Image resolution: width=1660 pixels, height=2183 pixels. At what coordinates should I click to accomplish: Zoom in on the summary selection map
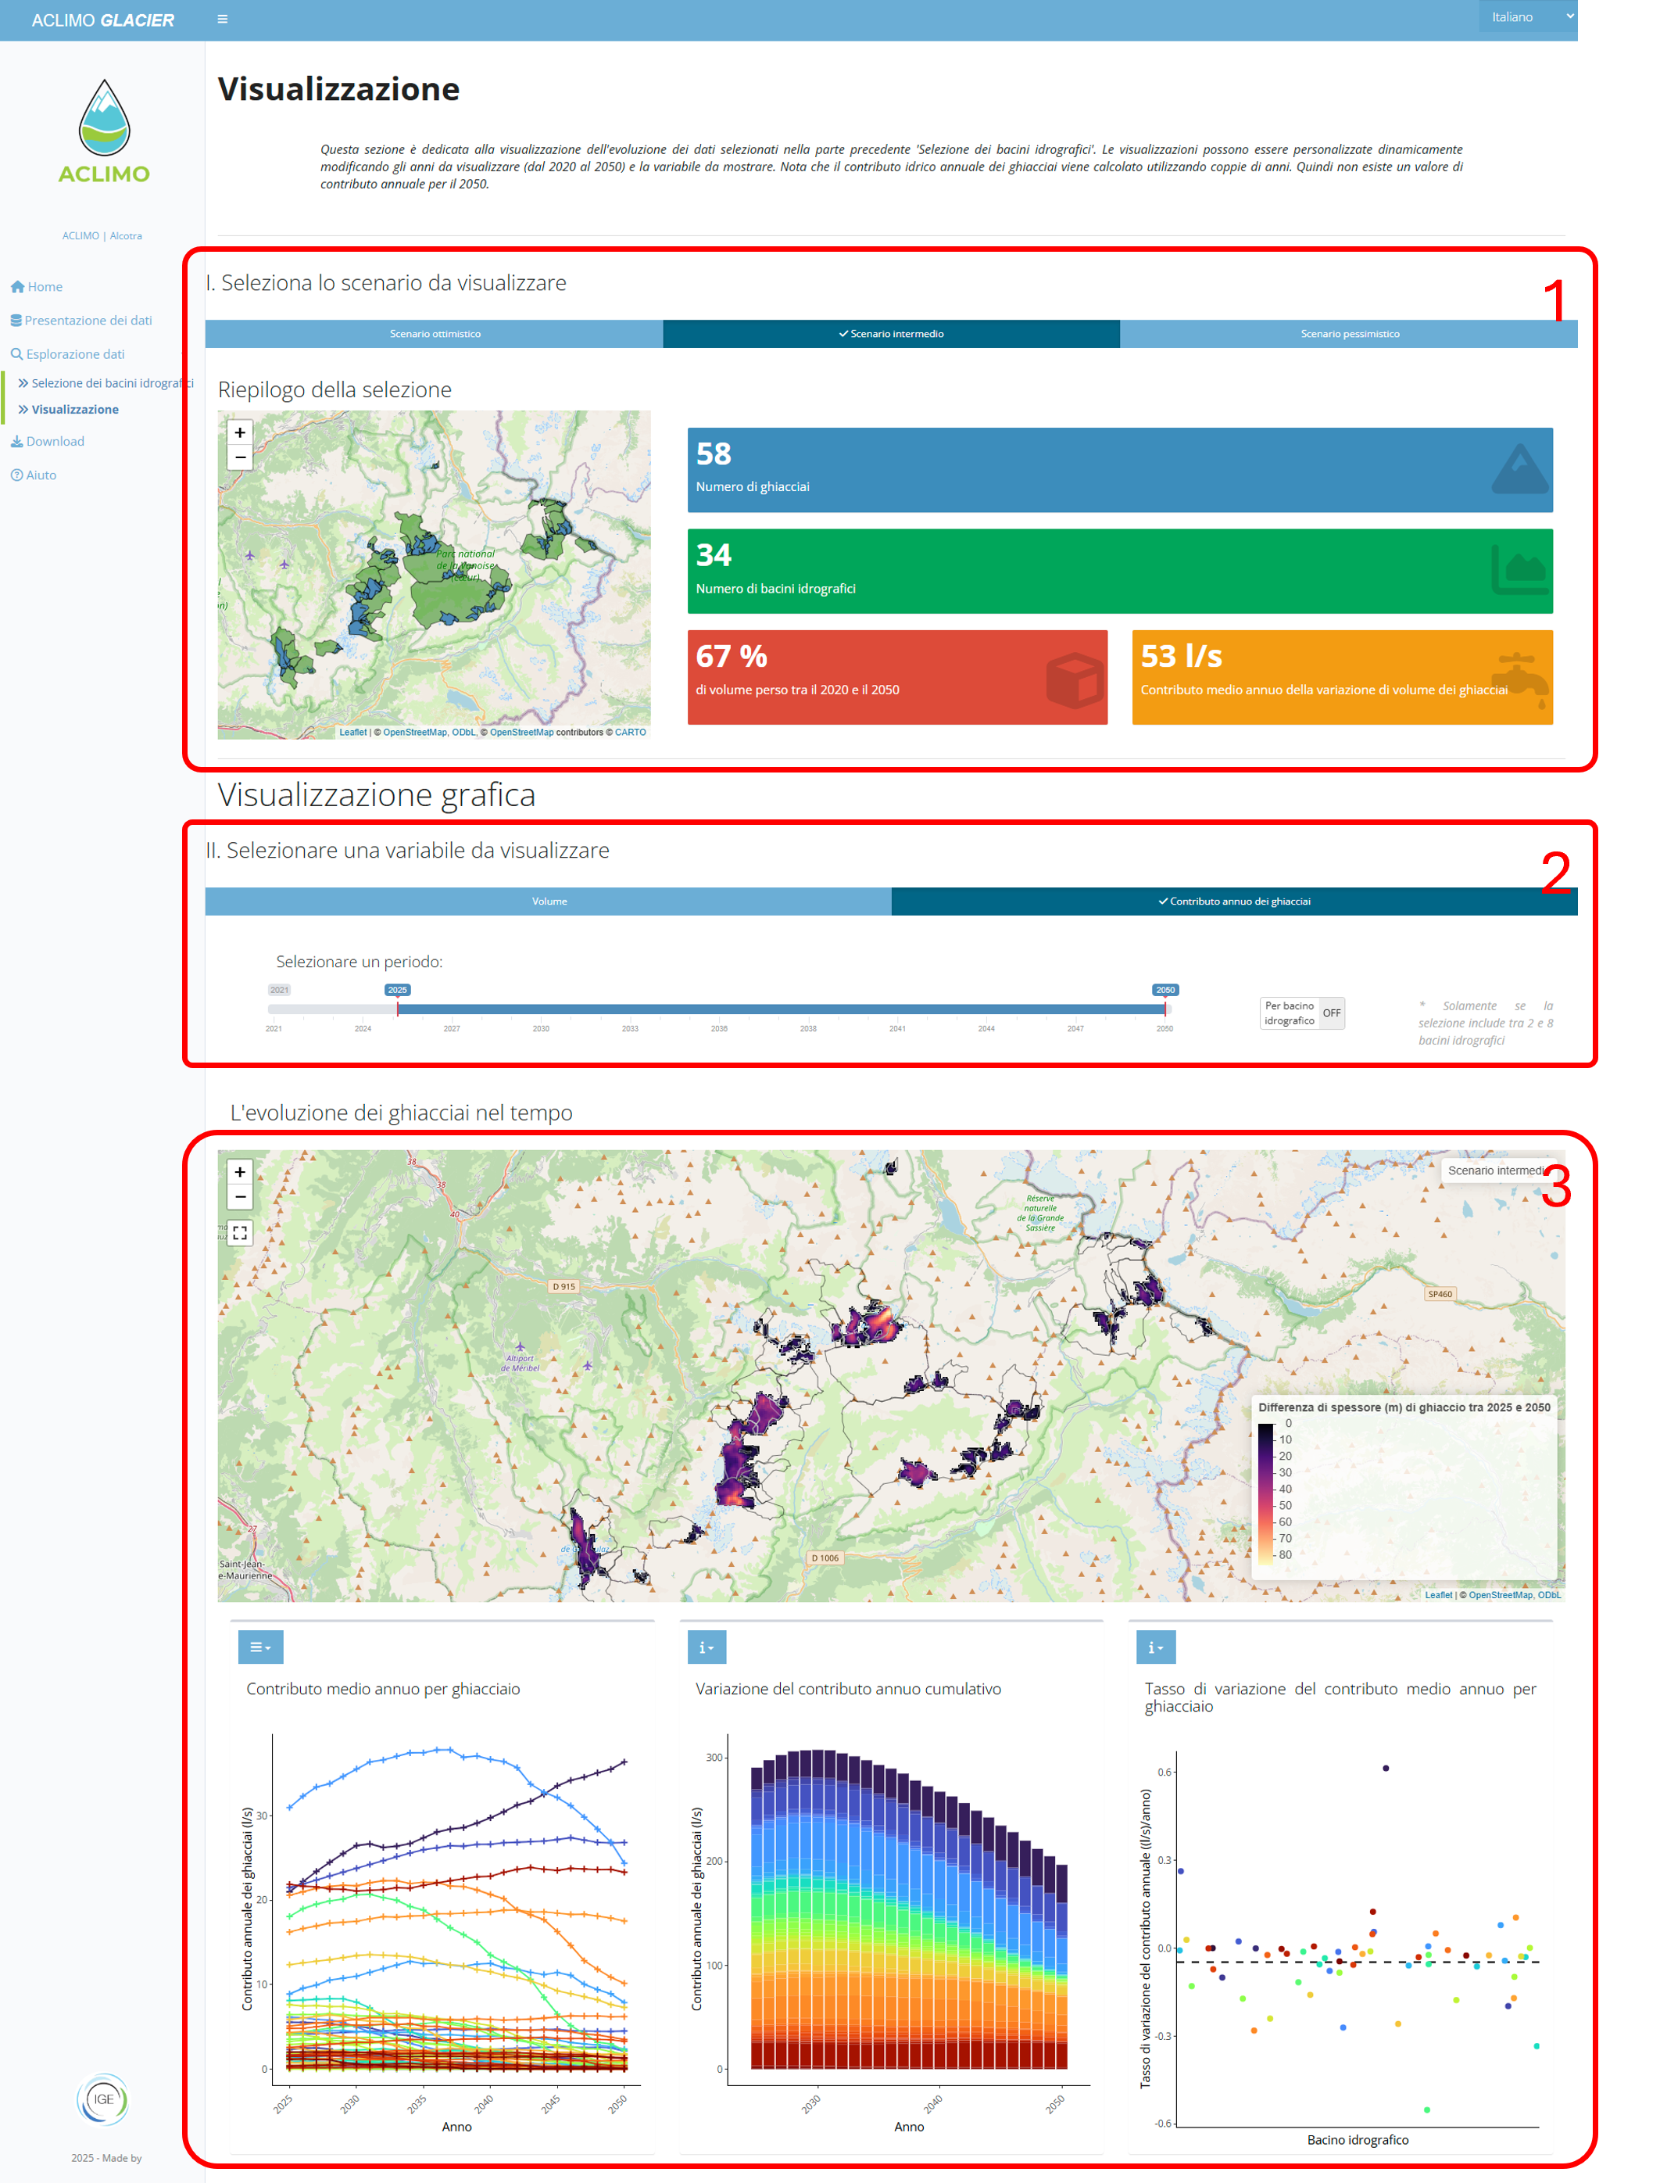(x=240, y=432)
